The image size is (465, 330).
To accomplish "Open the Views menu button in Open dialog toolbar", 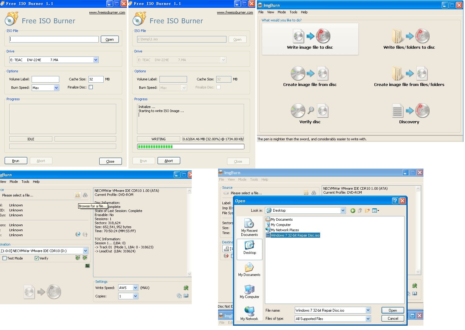I will (375, 210).
